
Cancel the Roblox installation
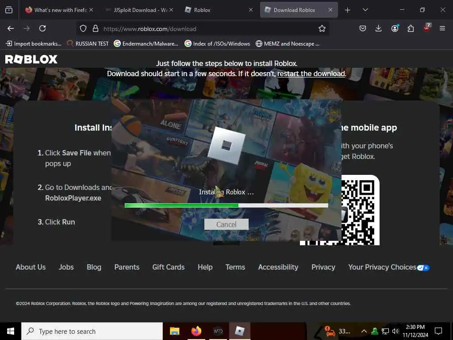[226, 224]
